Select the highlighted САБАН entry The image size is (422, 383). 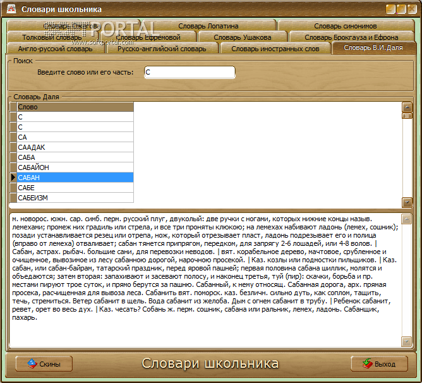75,178
